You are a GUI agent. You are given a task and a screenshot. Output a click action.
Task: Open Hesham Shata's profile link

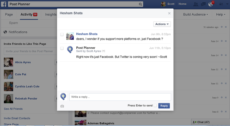[x=87, y=34]
